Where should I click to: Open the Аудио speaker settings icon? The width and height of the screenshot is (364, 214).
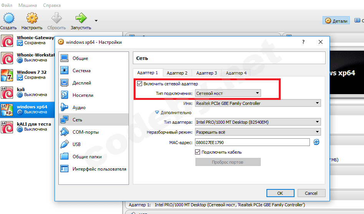[64, 107]
